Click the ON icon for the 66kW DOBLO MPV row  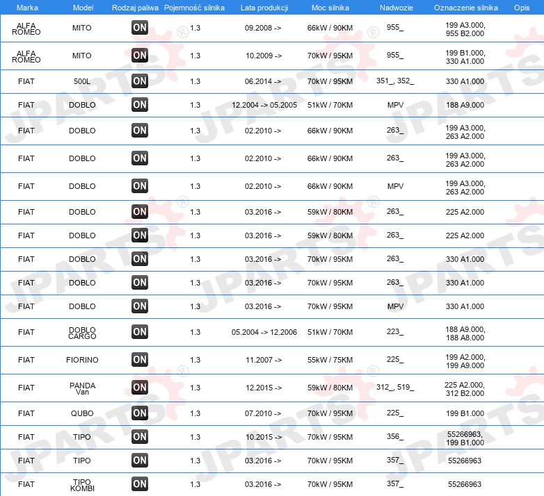(140, 186)
